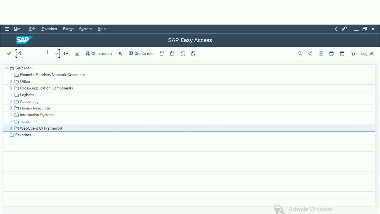Click the first document-with-down-arrow toolbar icon
Screen dimensions: 380x214
(183, 53)
